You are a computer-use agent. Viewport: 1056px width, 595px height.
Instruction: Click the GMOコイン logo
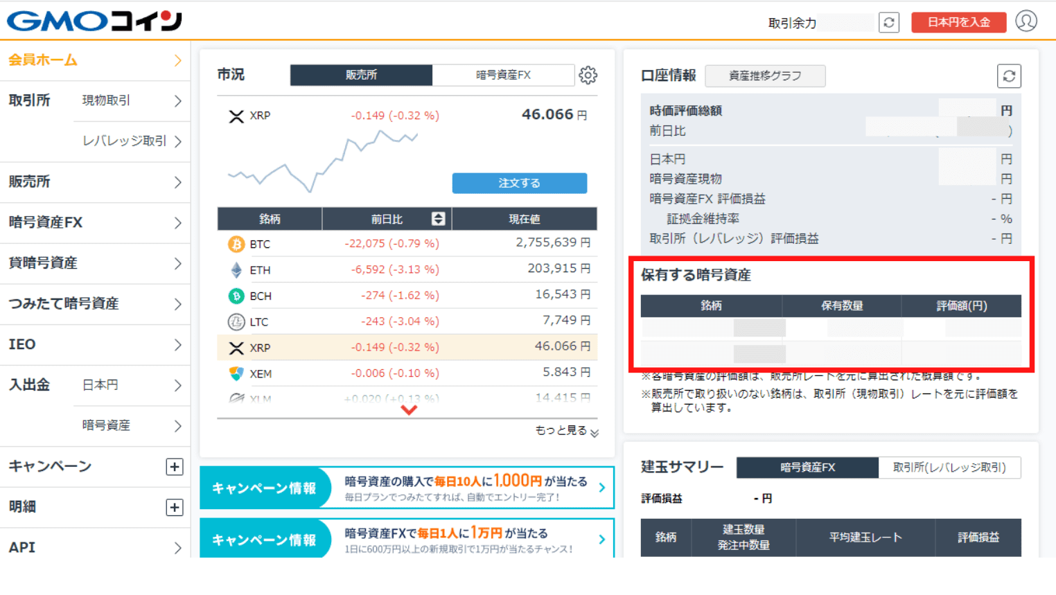click(95, 21)
